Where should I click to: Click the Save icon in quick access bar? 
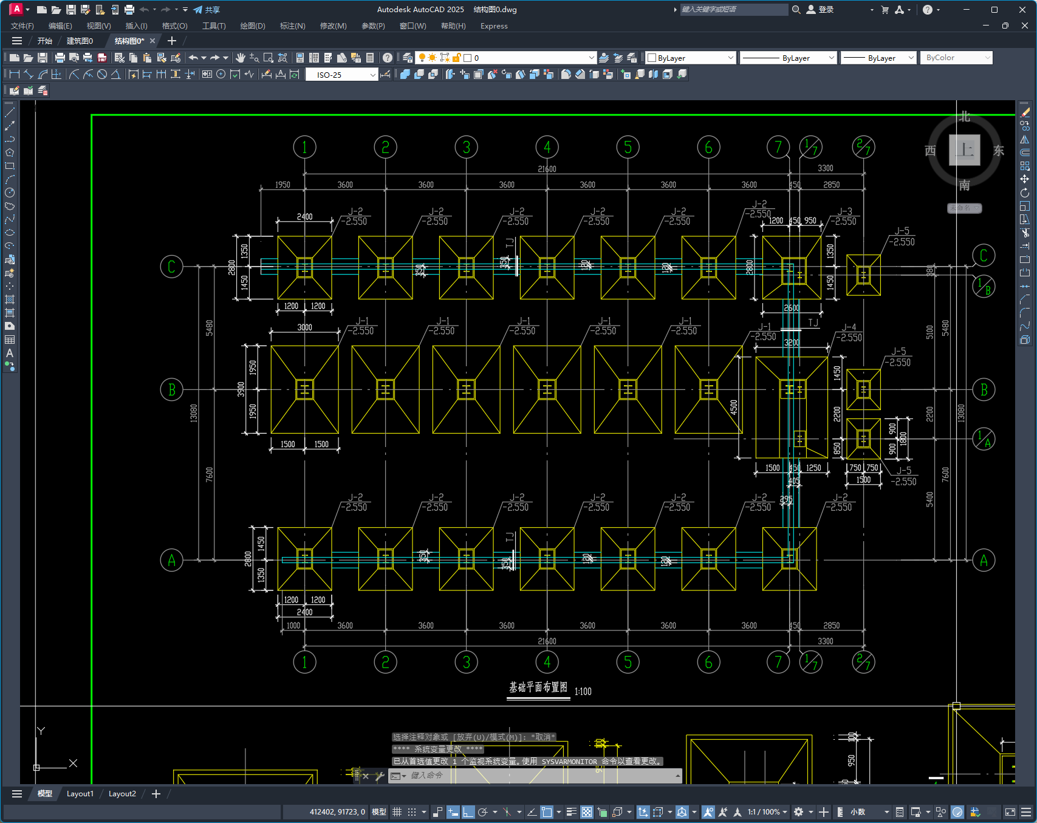point(70,10)
